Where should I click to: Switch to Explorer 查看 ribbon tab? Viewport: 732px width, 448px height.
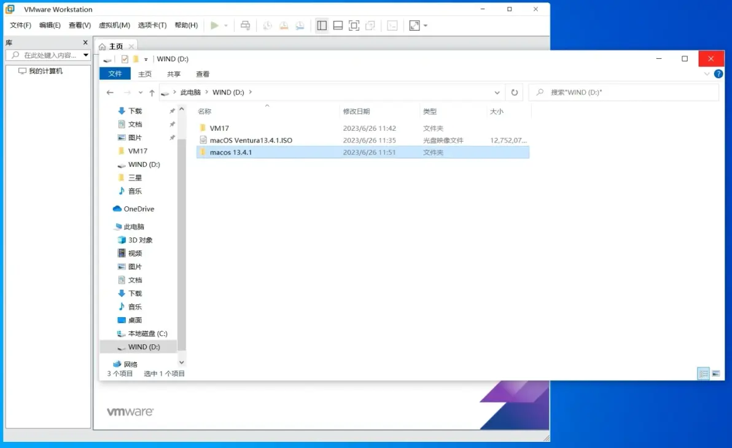point(203,74)
